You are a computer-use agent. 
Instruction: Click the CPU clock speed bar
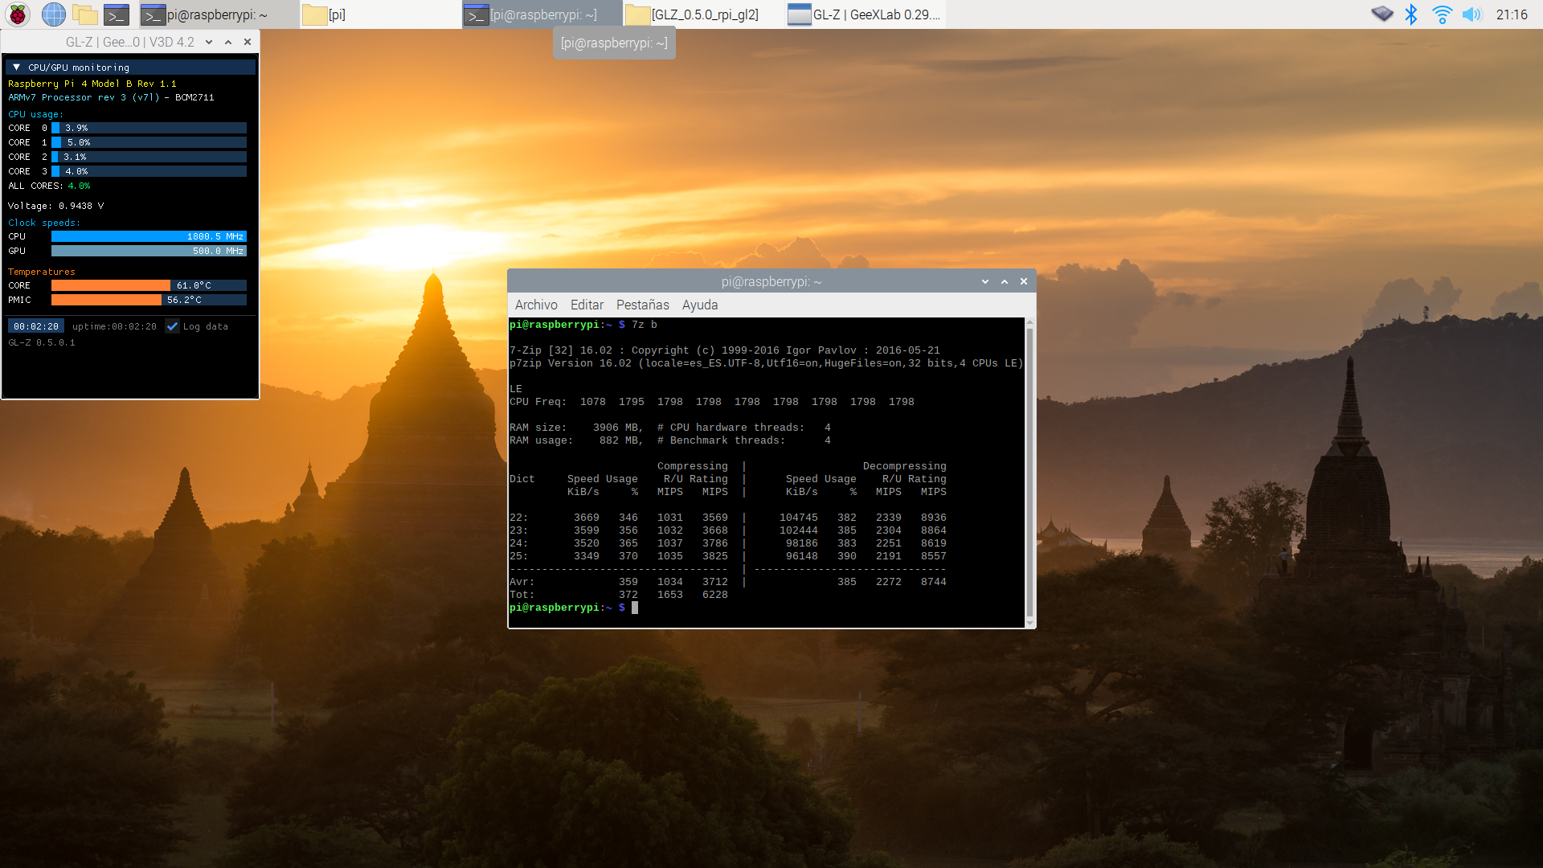coord(149,236)
